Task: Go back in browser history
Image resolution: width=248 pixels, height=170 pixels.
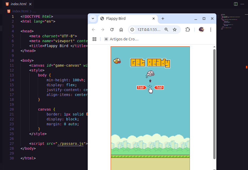Action: (x=93, y=30)
